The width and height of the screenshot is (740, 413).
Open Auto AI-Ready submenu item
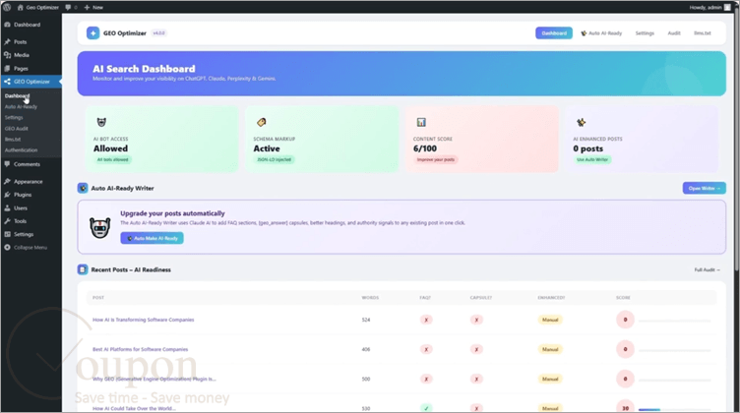pos(21,106)
